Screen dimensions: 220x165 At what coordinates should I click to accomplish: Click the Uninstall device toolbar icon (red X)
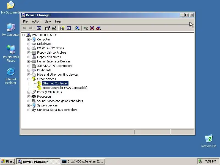pyautogui.click(x=92, y=28)
